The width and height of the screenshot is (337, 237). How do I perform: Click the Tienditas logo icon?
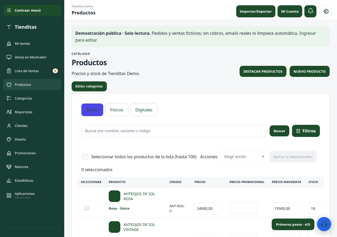coord(9,27)
